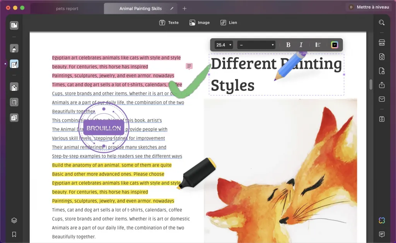Toggle italic formatting in the text toolbar

pos(301,45)
